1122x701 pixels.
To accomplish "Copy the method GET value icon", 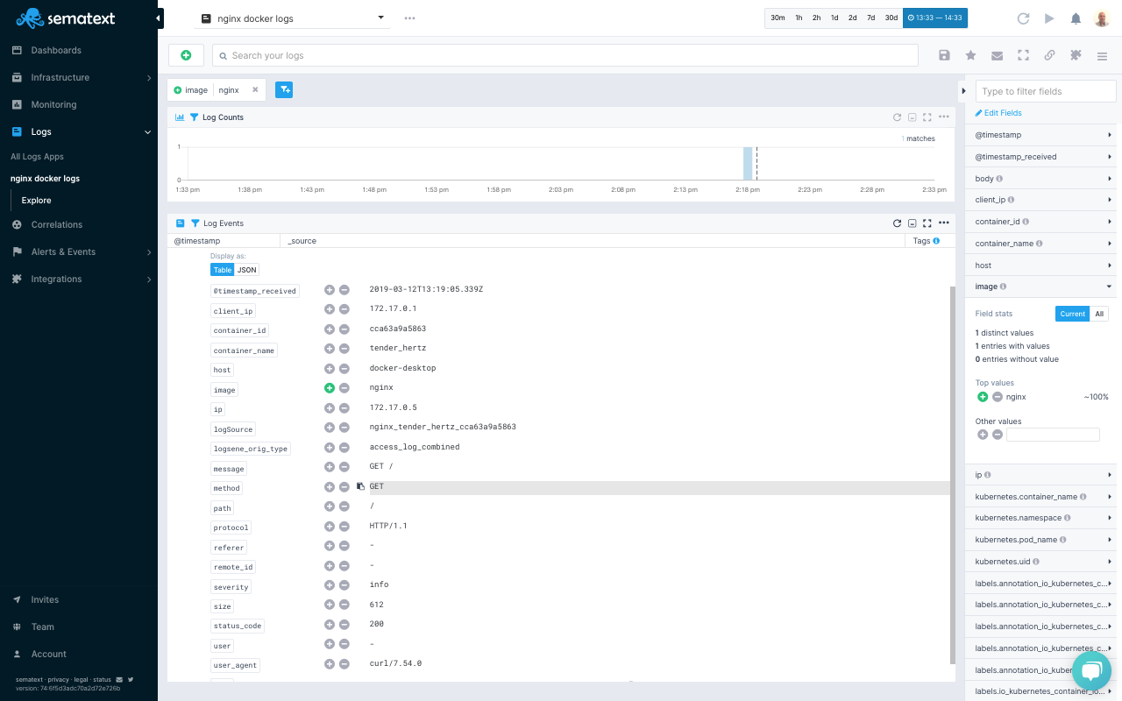I will 360,486.
